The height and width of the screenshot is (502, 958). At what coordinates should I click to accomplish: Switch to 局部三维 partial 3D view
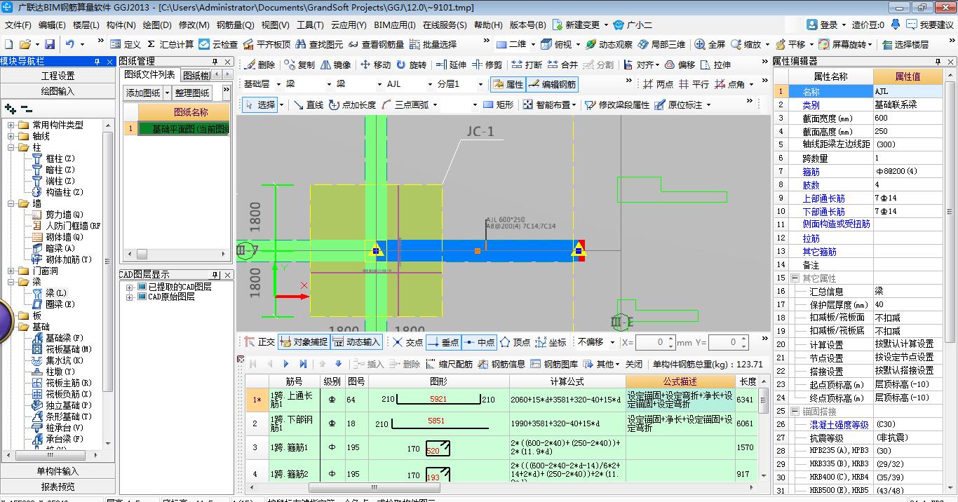[x=661, y=44]
